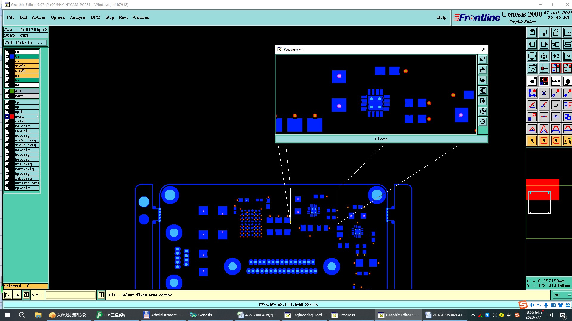Click the blue color swatch of ts layer

click(x=12, y=56)
